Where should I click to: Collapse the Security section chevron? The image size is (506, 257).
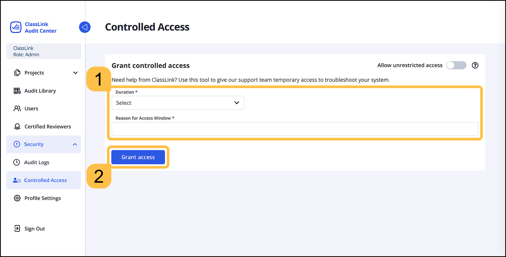(75, 144)
